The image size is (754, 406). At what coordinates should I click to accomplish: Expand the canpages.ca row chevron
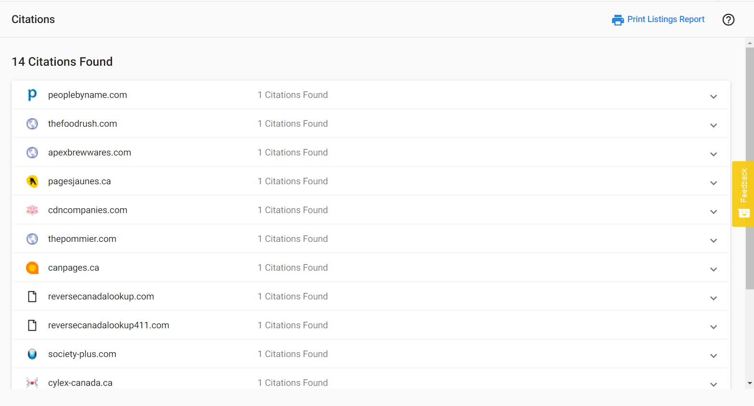(x=714, y=270)
